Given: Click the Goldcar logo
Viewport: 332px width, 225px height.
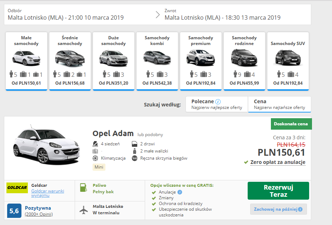Looking at the screenshot, I should click(17, 188).
